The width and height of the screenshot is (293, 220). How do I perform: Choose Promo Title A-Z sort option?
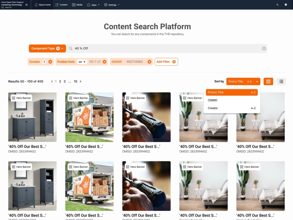pos(232,92)
